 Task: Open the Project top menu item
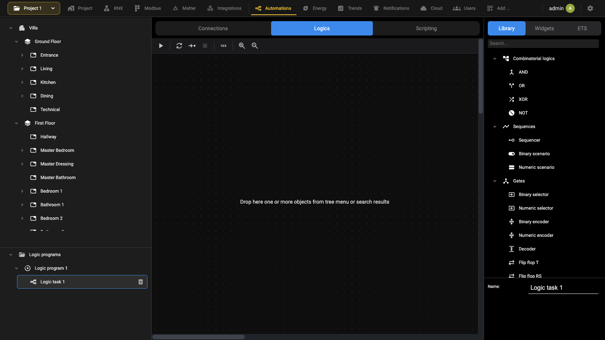pyautogui.click(x=80, y=8)
